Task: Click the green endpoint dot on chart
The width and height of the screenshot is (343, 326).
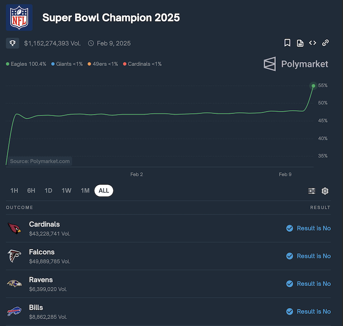Action: pyautogui.click(x=313, y=86)
